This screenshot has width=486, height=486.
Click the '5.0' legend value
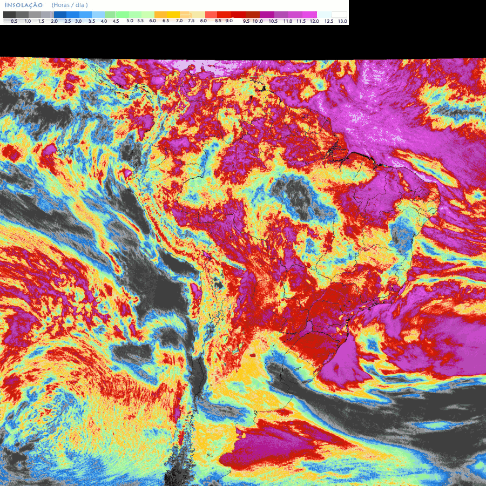[x=130, y=21]
